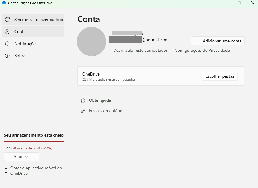Go to the Notificações section
Viewport: 258px width, 188px height.
pyautogui.click(x=33, y=44)
